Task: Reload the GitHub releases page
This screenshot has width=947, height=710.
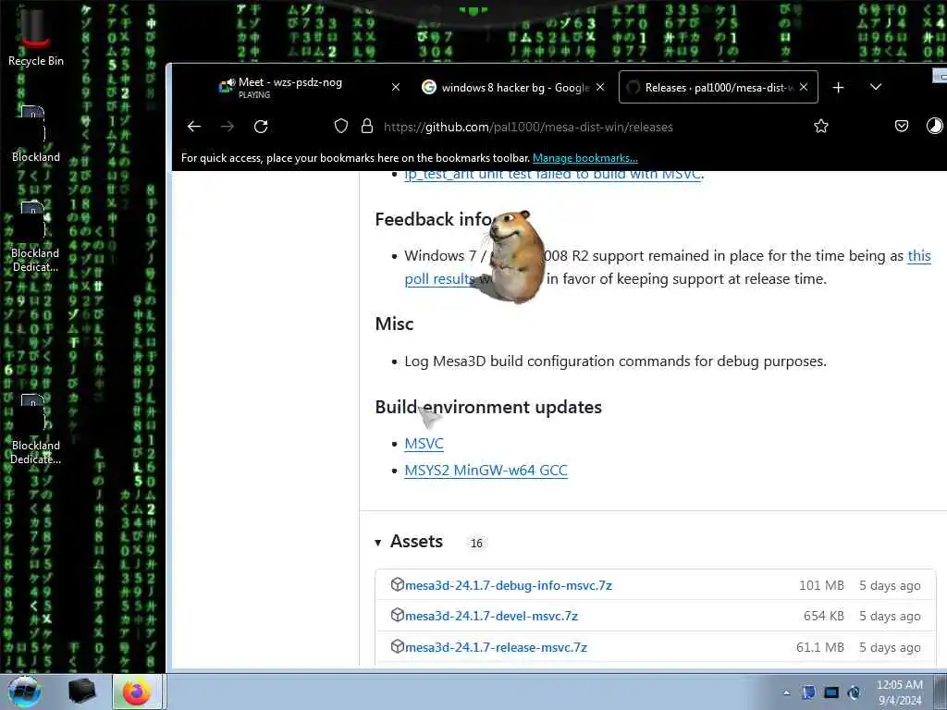Action: [261, 126]
